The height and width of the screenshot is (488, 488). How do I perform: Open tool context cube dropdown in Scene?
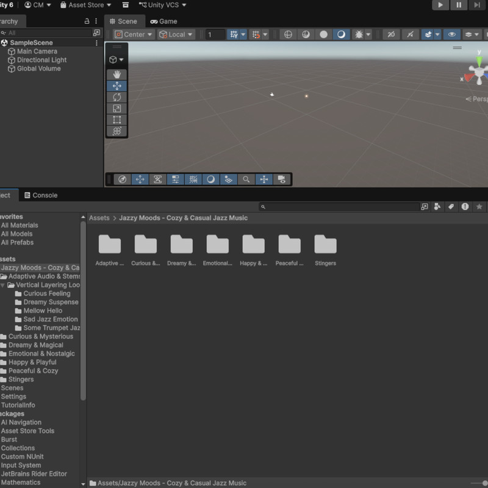(117, 59)
